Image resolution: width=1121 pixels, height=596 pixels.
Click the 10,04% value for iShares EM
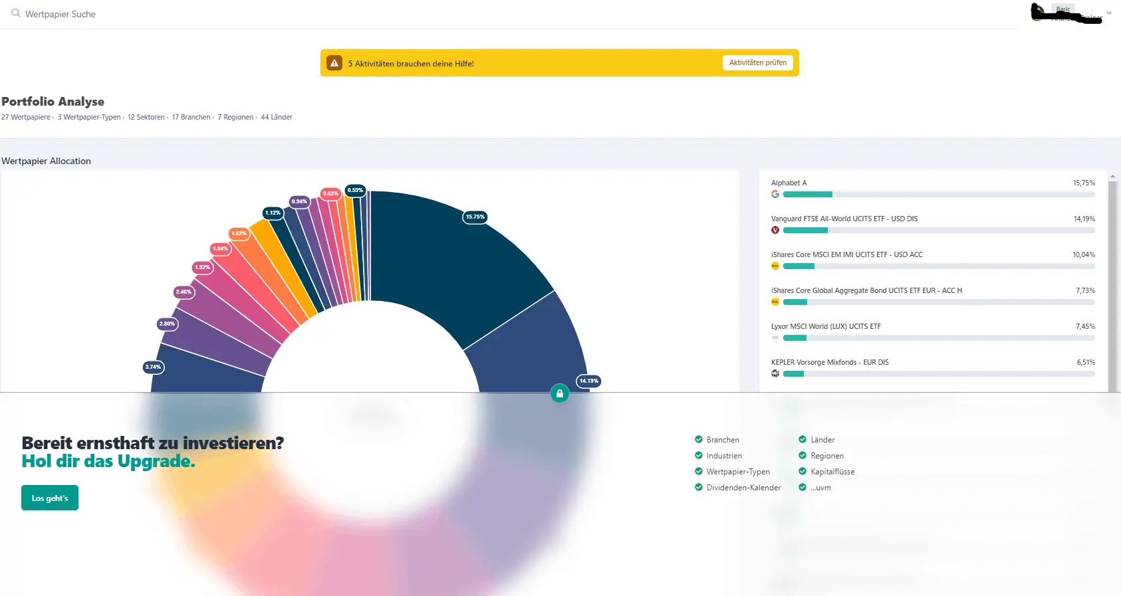(1084, 254)
